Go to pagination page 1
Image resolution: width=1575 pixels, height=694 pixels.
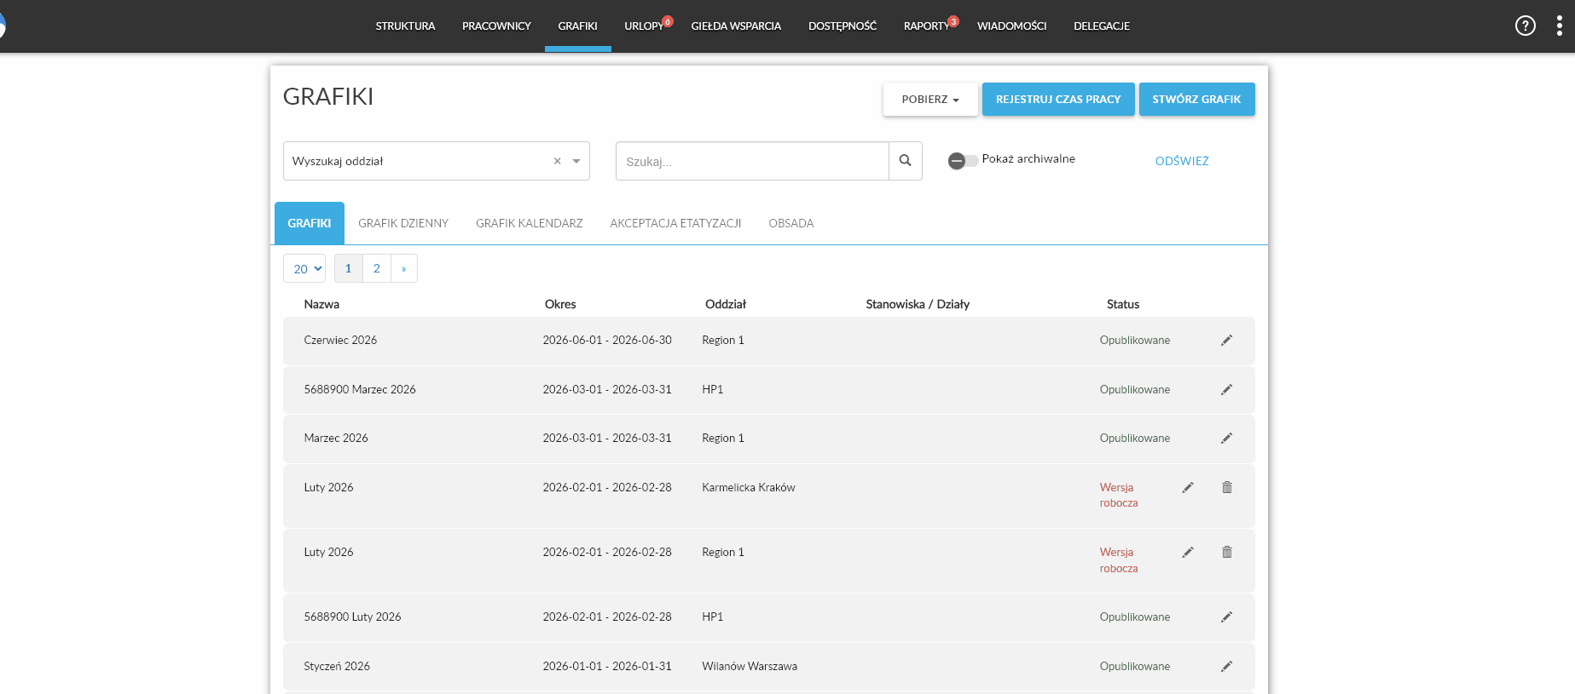tap(348, 268)
